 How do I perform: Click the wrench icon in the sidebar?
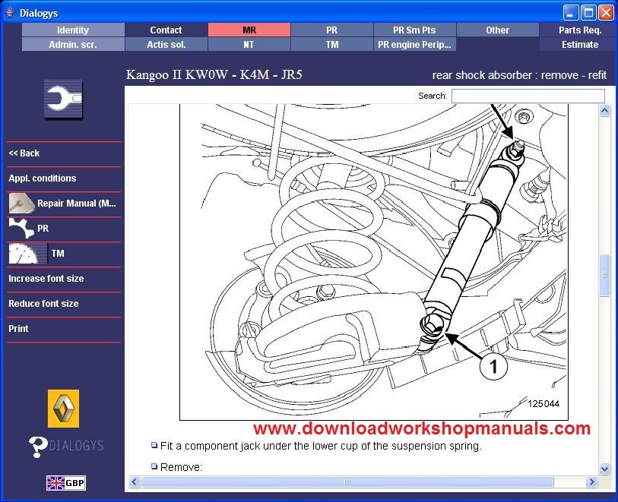pyautogui.click(x=63, y=99)
